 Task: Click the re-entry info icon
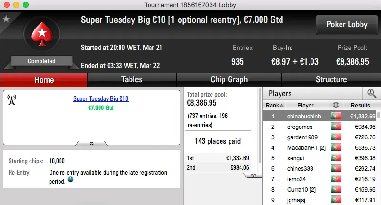point(70,179)
